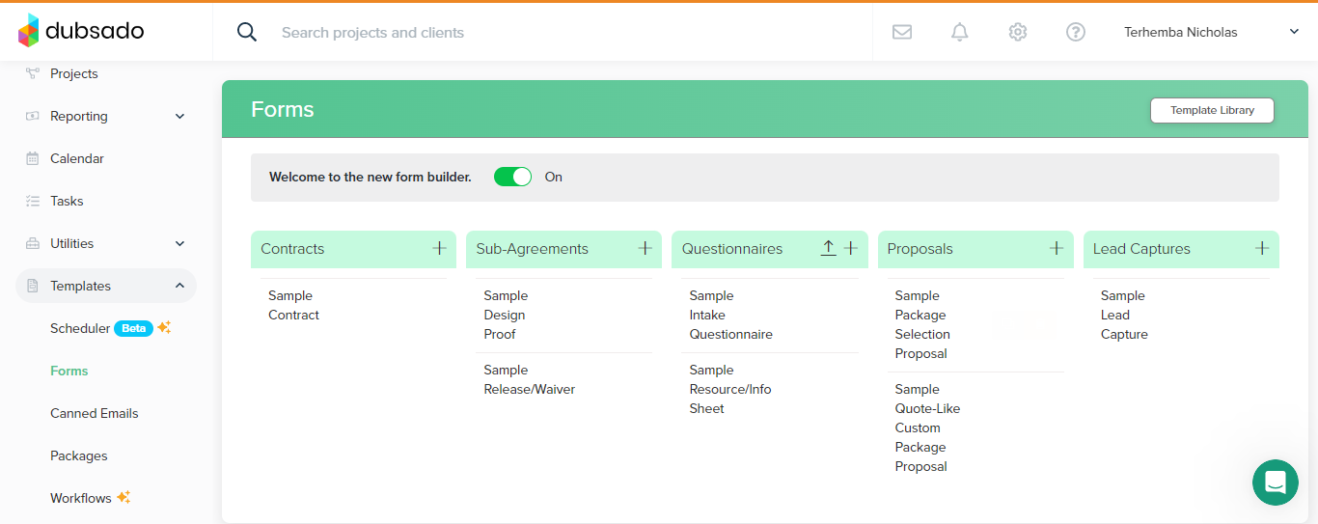The width and height of the screenshot is (1318, 524).
Task: Open the notifications bell
Action: 960,32
